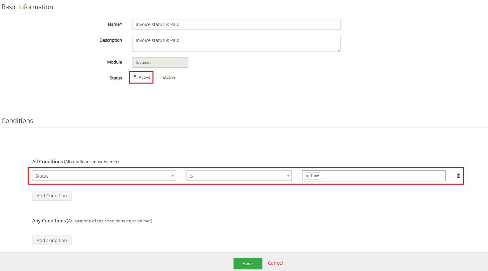Set status to InActive

click(x=157, y=76)
